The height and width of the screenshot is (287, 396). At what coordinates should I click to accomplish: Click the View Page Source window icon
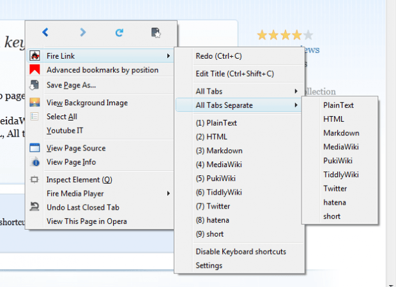pyautogui.click(x=34, y=148)
